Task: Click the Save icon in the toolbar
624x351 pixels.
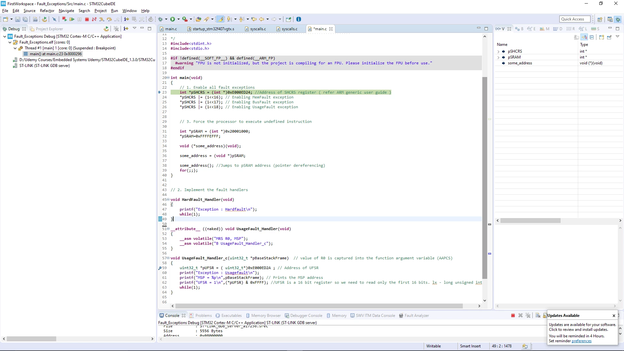Action: pos(18,19)
